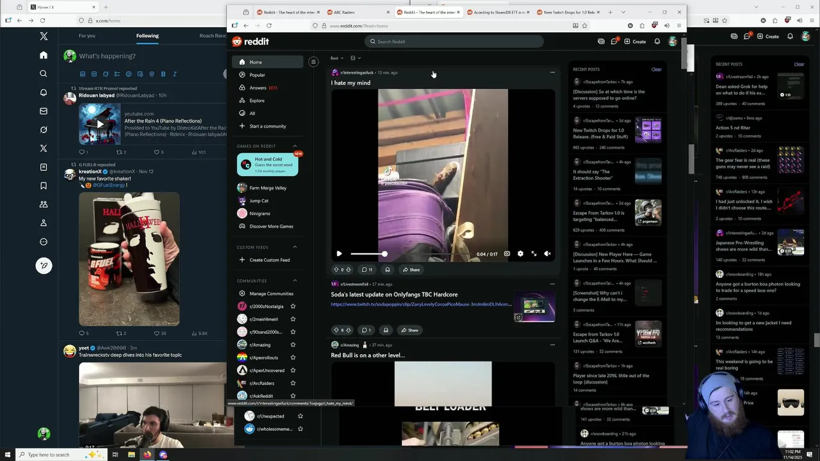This screenshot has width=820, height=461.
Task: Favorite r/Unexpected with its star
Action: 300,416
